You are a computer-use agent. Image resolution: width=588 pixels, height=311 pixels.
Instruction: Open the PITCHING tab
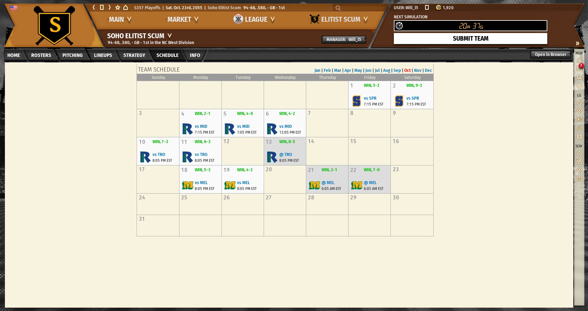[73, 55]
